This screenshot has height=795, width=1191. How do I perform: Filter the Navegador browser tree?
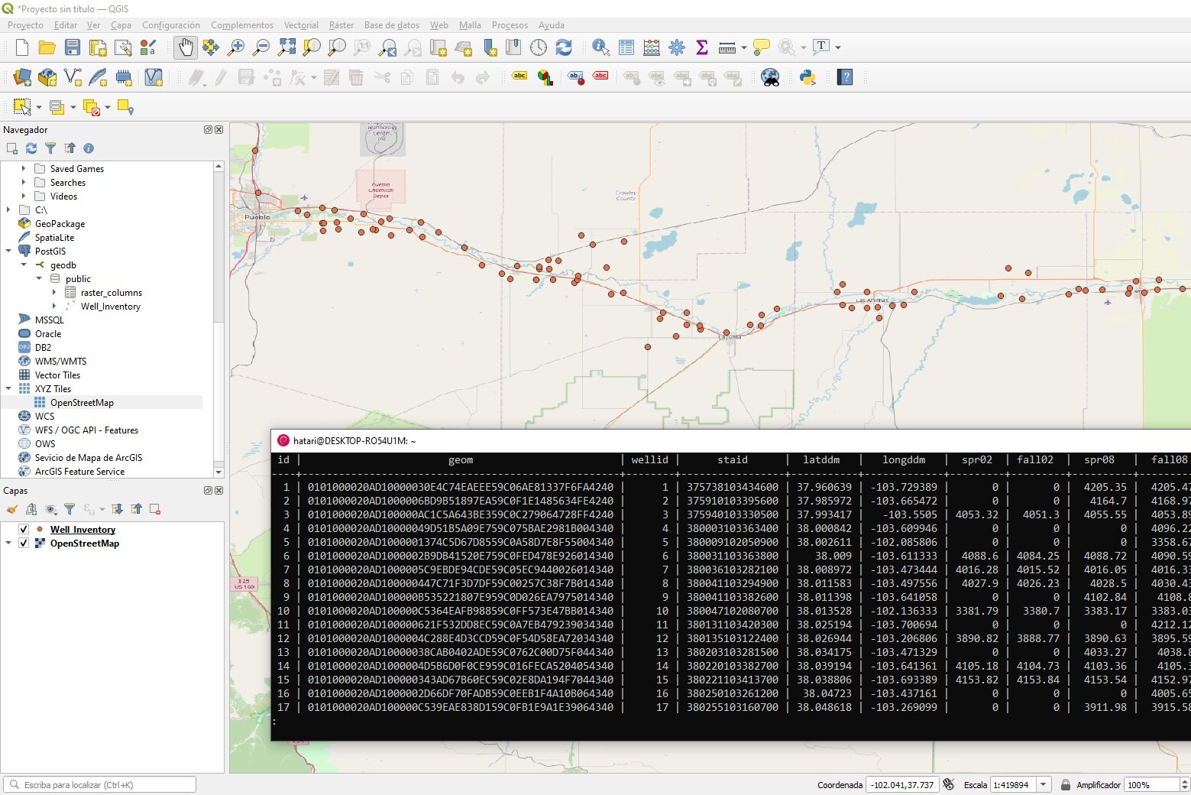tap(50, 148)
